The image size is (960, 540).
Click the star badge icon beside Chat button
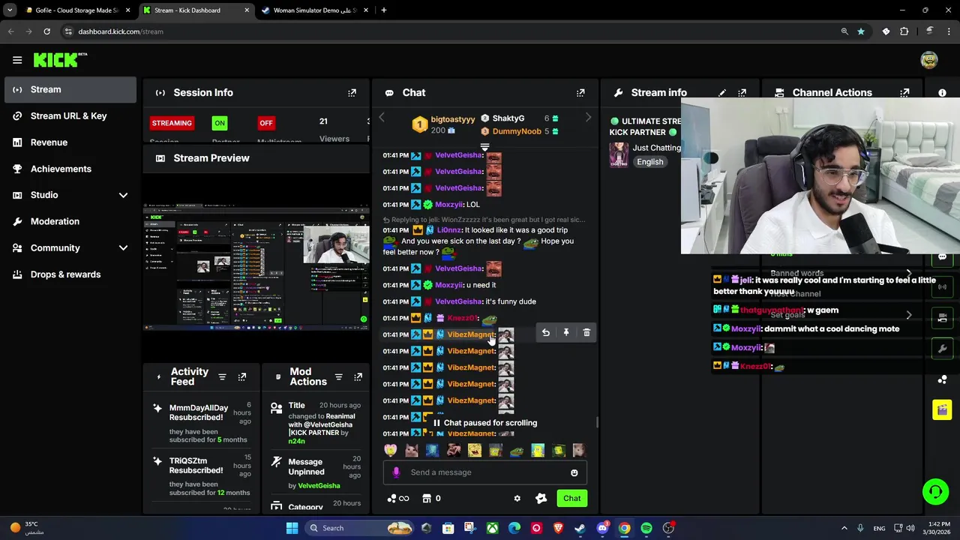point(541,499)
